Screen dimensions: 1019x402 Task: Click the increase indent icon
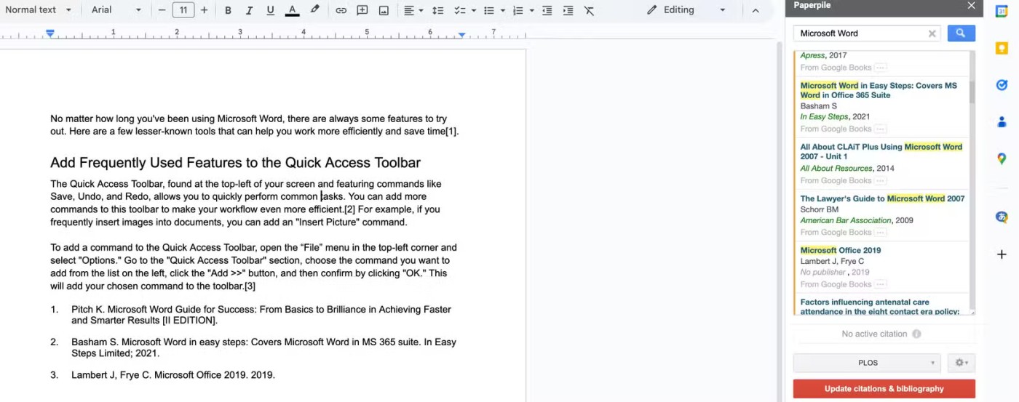568,10
